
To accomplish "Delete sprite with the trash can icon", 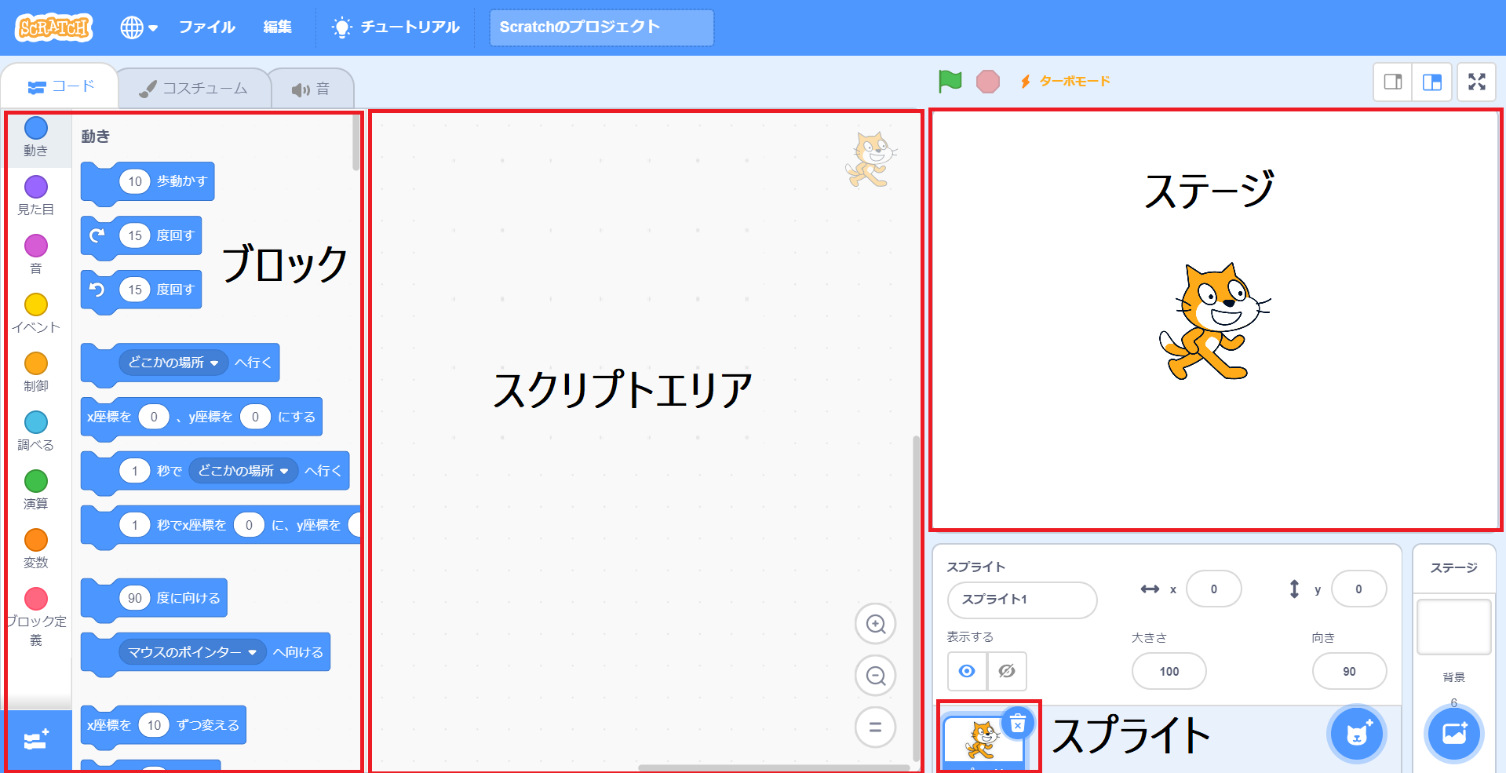I will pos(1017,724).
